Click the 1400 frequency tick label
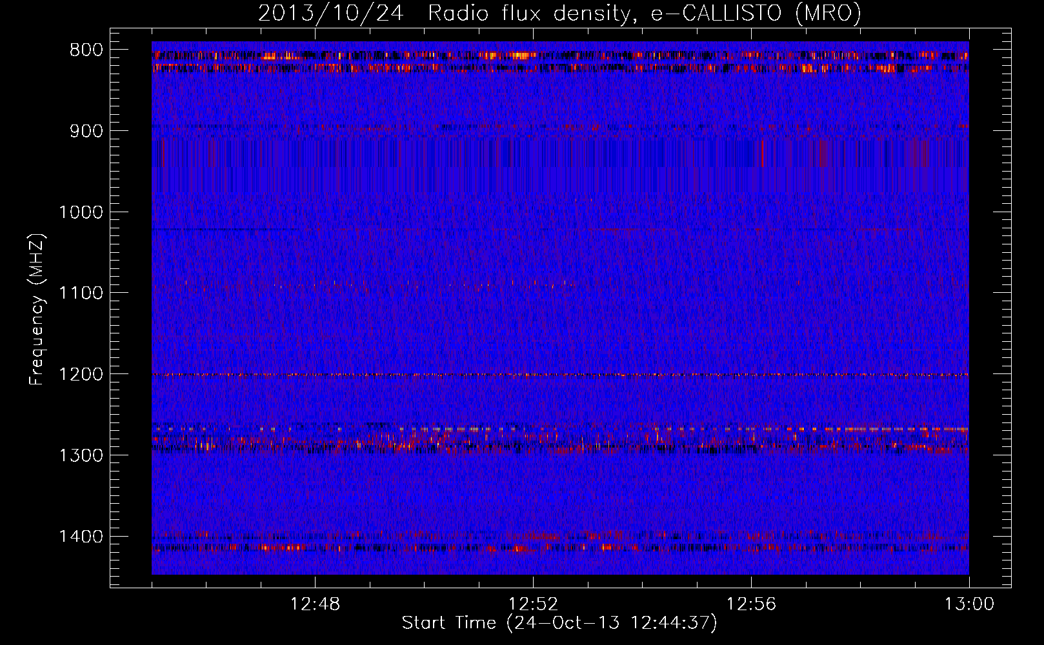The width and height of the screenshot is (1044, 645). tap(81, 537)
